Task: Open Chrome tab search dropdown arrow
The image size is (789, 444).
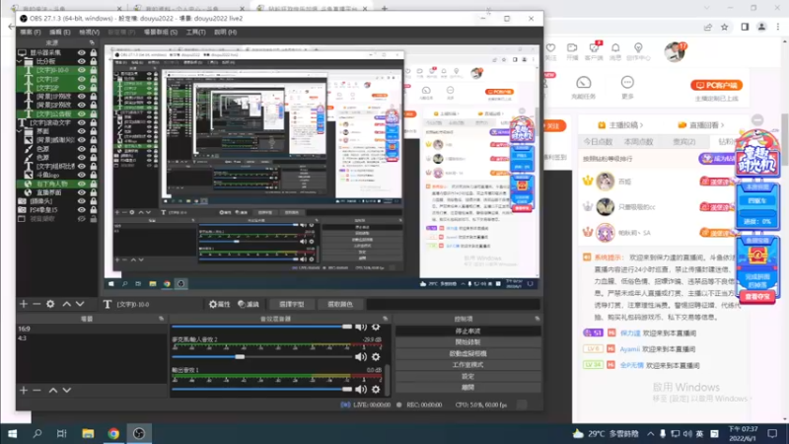Action: tap(706, 8)
